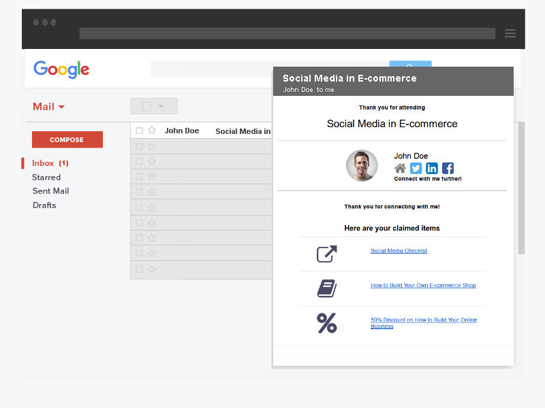The height and width of the screenshot is (408, 545).
Task: Expand the Mail dropdown arrow
Action: [61, 107]
